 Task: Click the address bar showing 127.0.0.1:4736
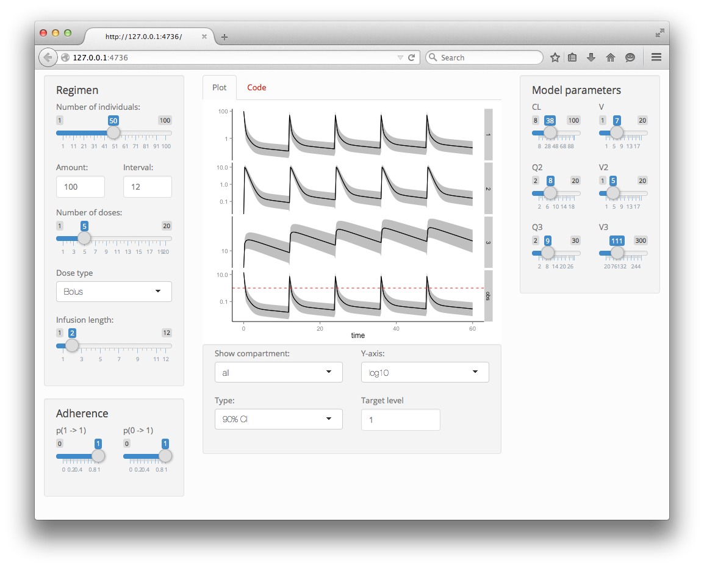234,57
